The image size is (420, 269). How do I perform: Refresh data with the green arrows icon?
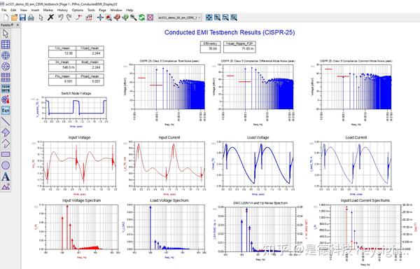(142, 18)
